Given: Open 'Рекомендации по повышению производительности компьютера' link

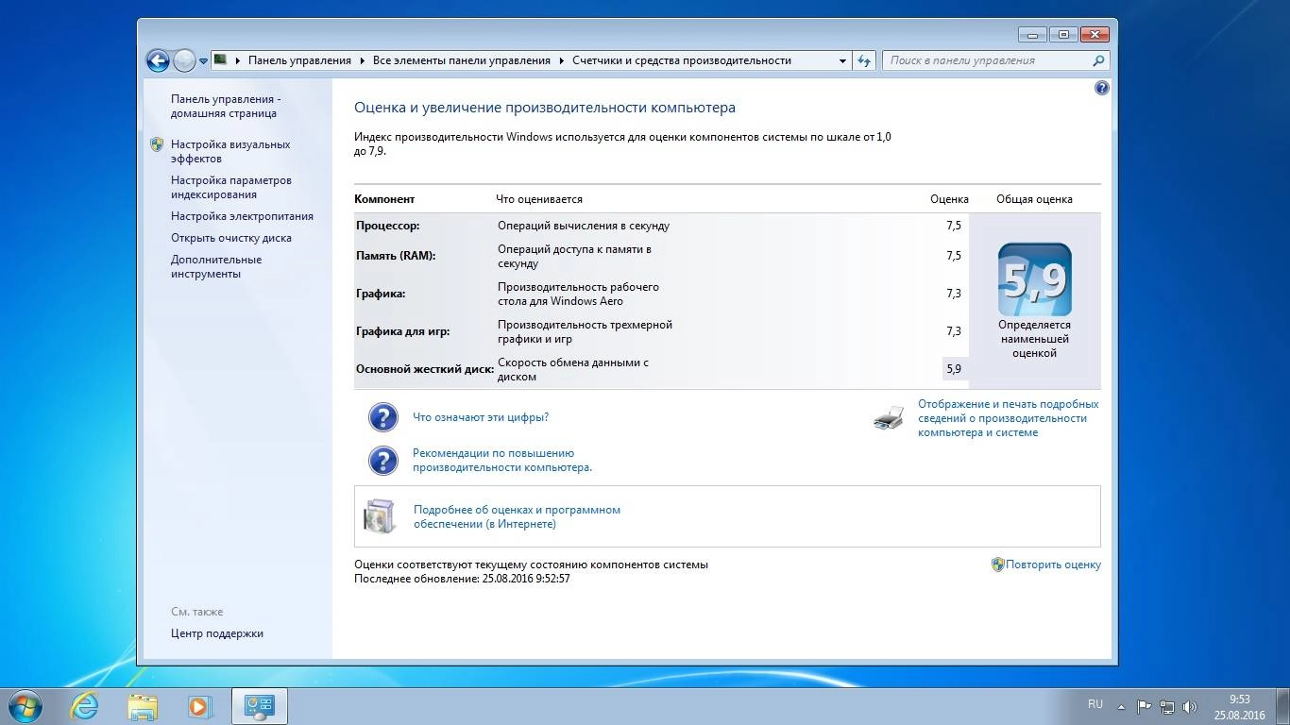Looking at the screenshot, I should pyautogui.click(x=502, y=460).
